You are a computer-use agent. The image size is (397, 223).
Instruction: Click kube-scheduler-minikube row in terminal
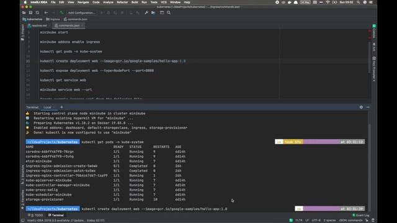(105, 195)
